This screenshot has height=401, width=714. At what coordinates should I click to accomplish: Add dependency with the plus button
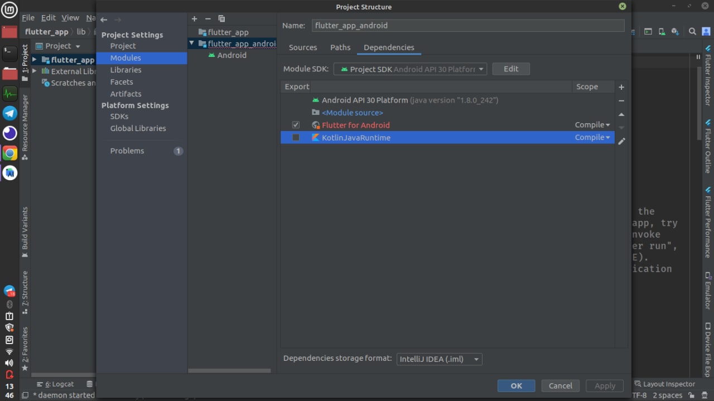tap(621, 87)
